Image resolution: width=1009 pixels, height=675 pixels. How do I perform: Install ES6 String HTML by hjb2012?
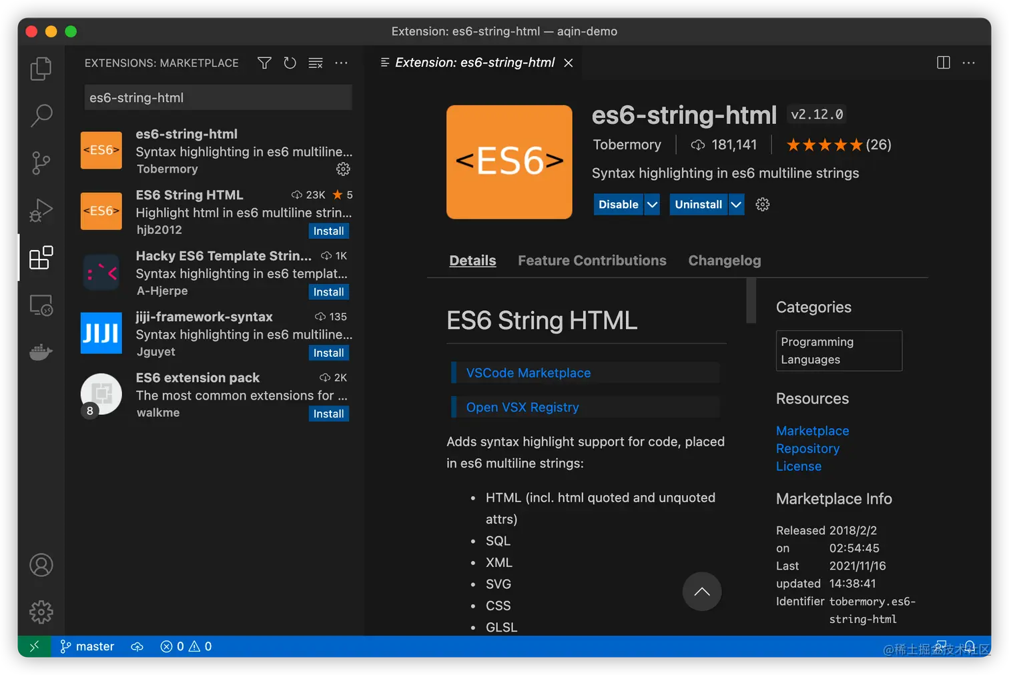tap(329, 231)
